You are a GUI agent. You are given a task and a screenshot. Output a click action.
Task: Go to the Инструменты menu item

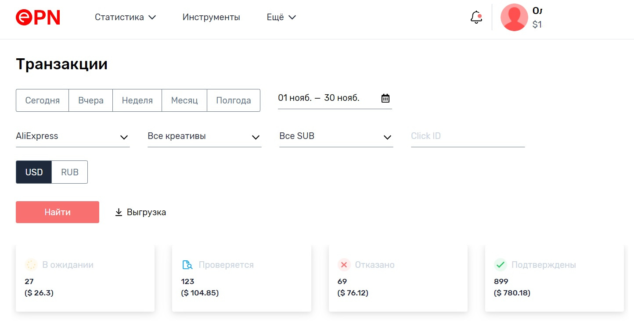tap(211, 18)
